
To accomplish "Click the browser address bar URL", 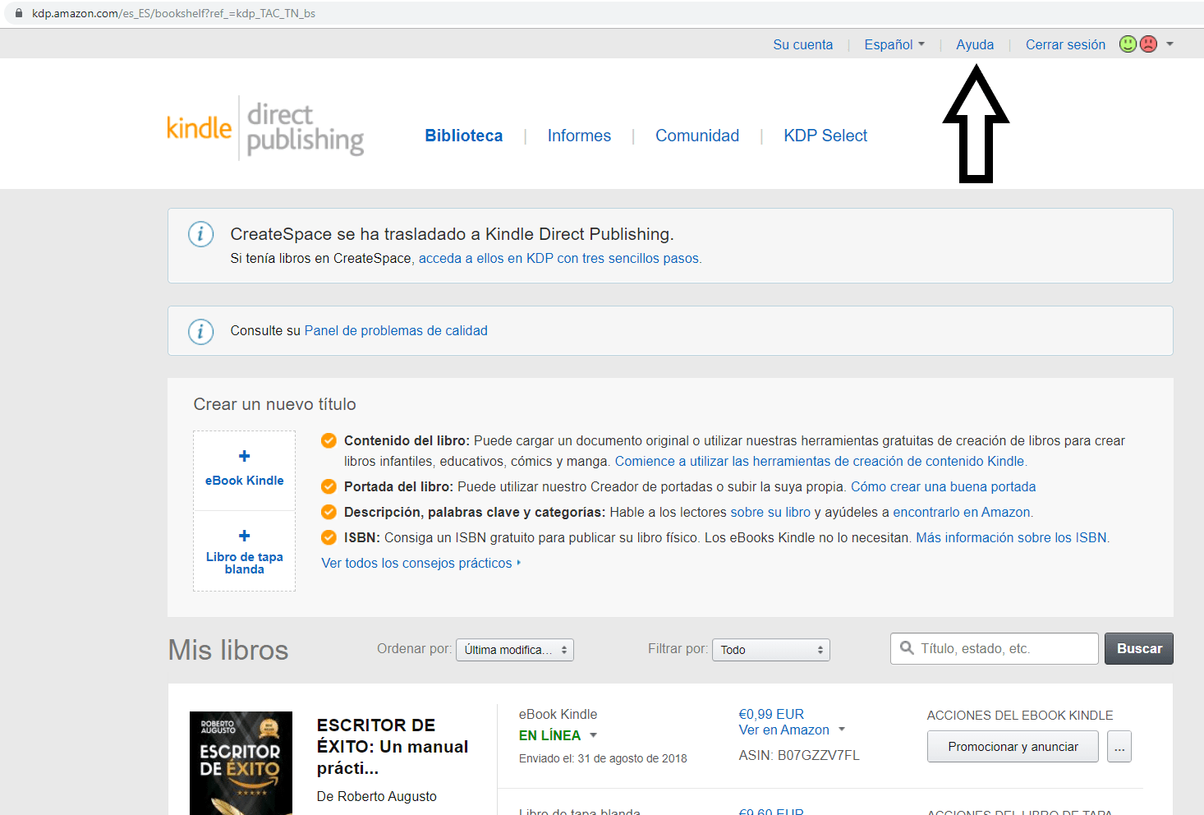I will (x=173, y=13).
